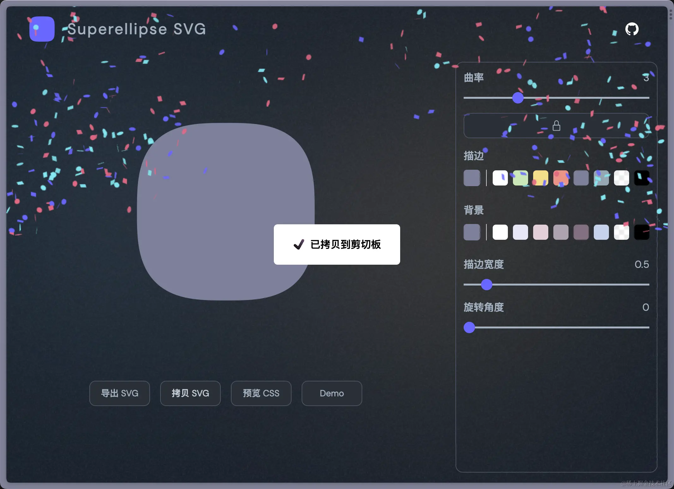Select white stroke color swatch
Viewport: 674px width, 489px height.
coord(500,178)
